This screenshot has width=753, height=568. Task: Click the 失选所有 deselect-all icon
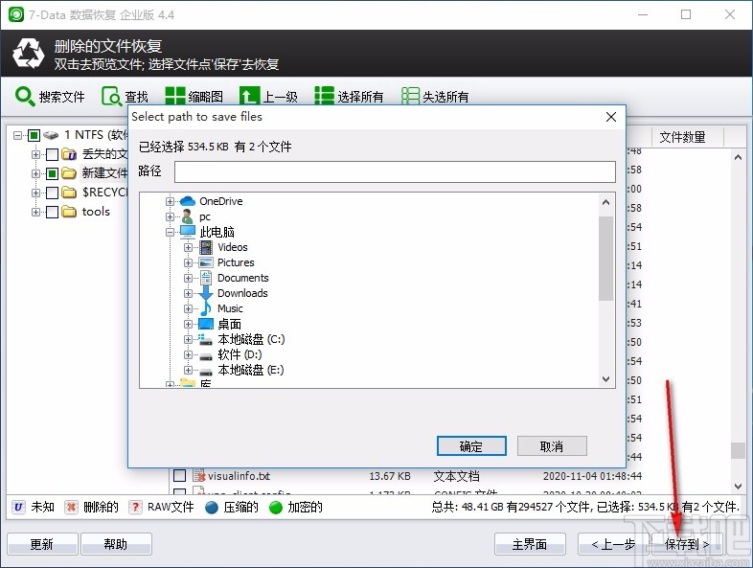pos(410,96)
